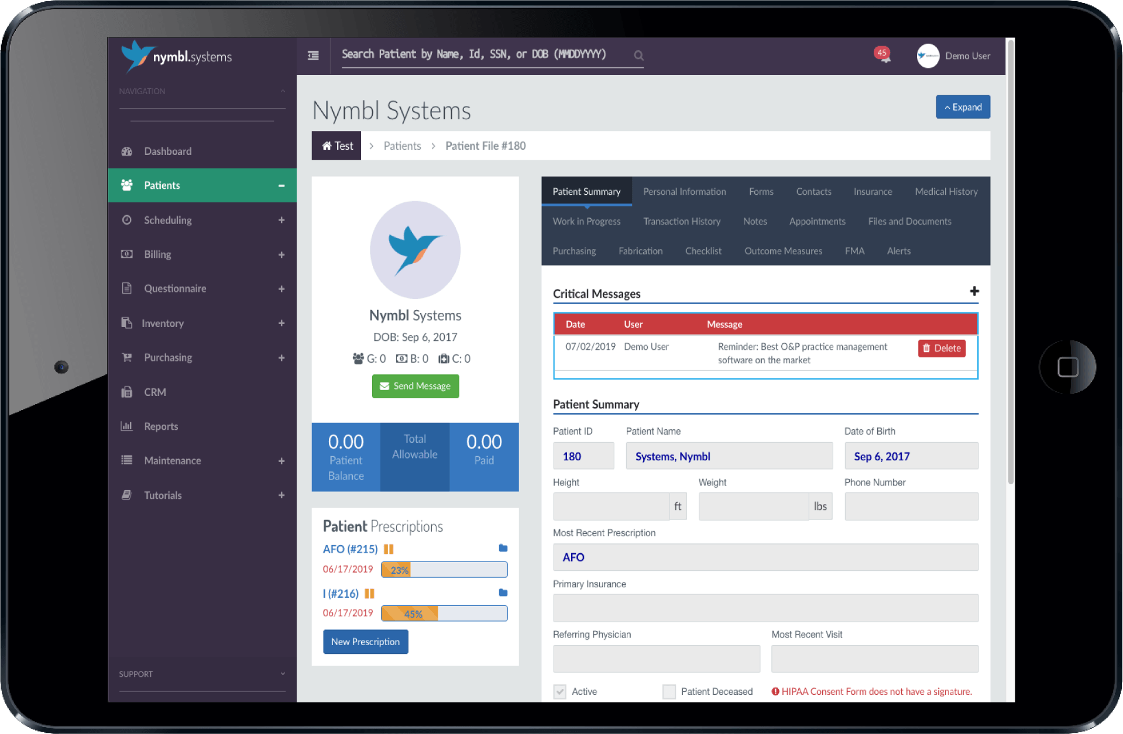Viewport: 1123px width, 734px height.
Task: Check the Patient Deceased checkbox
Action: [x=669, y=691]
